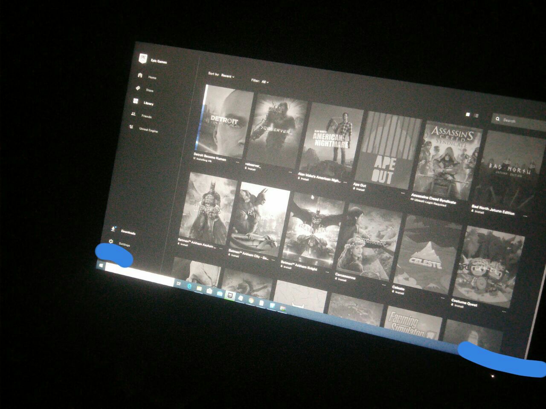Open the Store tag icon
Viewport: 546px width, 409px height.
[x=137, y=88]
